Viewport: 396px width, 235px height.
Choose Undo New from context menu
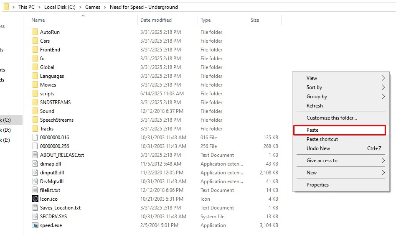[x=318, y=148]
